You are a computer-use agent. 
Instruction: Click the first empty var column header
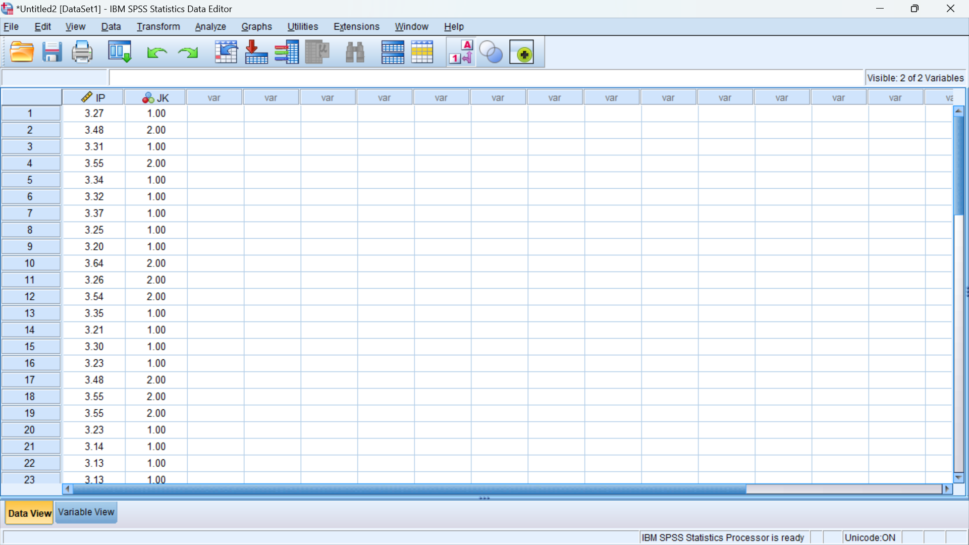214,97
